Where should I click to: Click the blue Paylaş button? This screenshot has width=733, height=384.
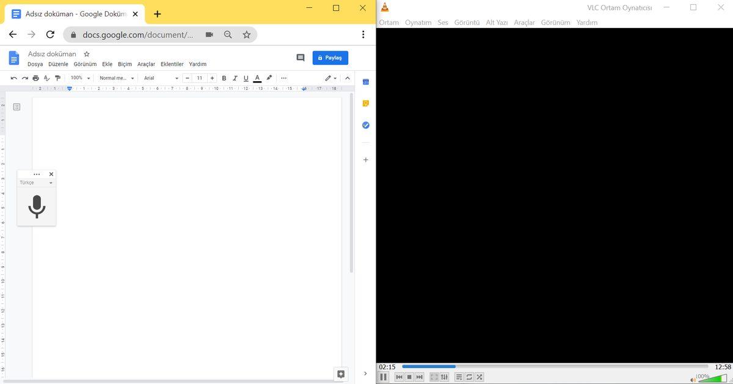(330, 57)
